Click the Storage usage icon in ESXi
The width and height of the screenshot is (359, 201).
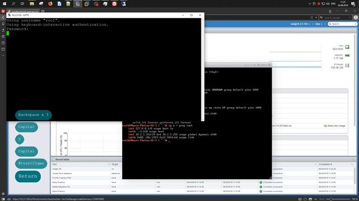347,65
